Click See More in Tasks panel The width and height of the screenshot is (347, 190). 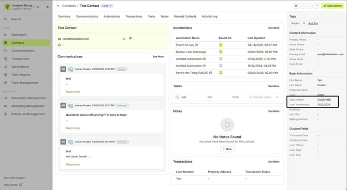point(274,86)
